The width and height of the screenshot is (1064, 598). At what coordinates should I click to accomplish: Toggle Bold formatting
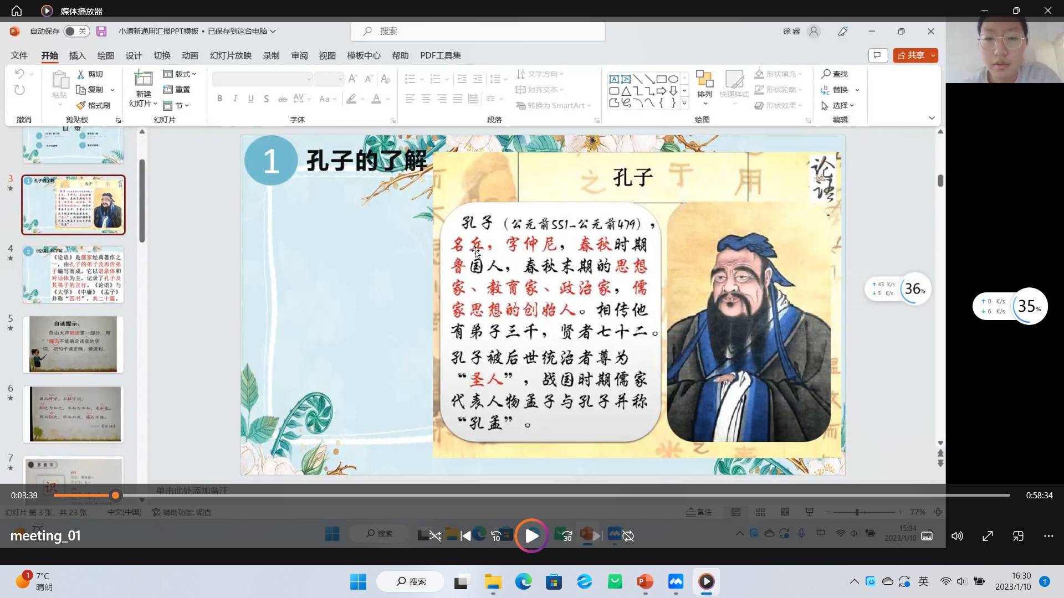[x=219, y=99]
